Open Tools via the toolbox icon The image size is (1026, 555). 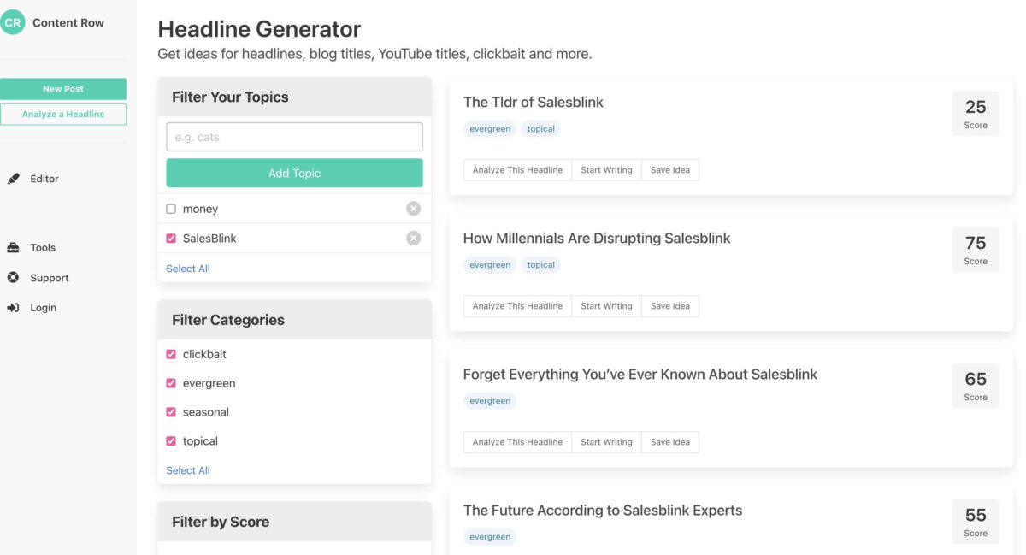pyautogui.click(x=12, y=247)
